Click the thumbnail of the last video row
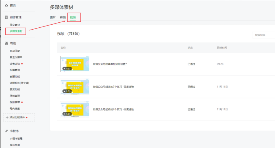Screen dimensions: 275x148 pyautogui.click(x=75, y=109)
